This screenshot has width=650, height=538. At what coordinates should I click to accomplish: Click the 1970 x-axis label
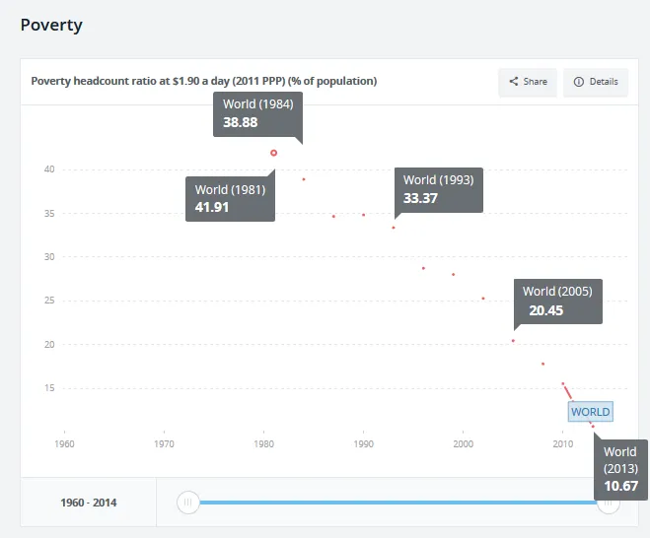click(x=164, y=444)
